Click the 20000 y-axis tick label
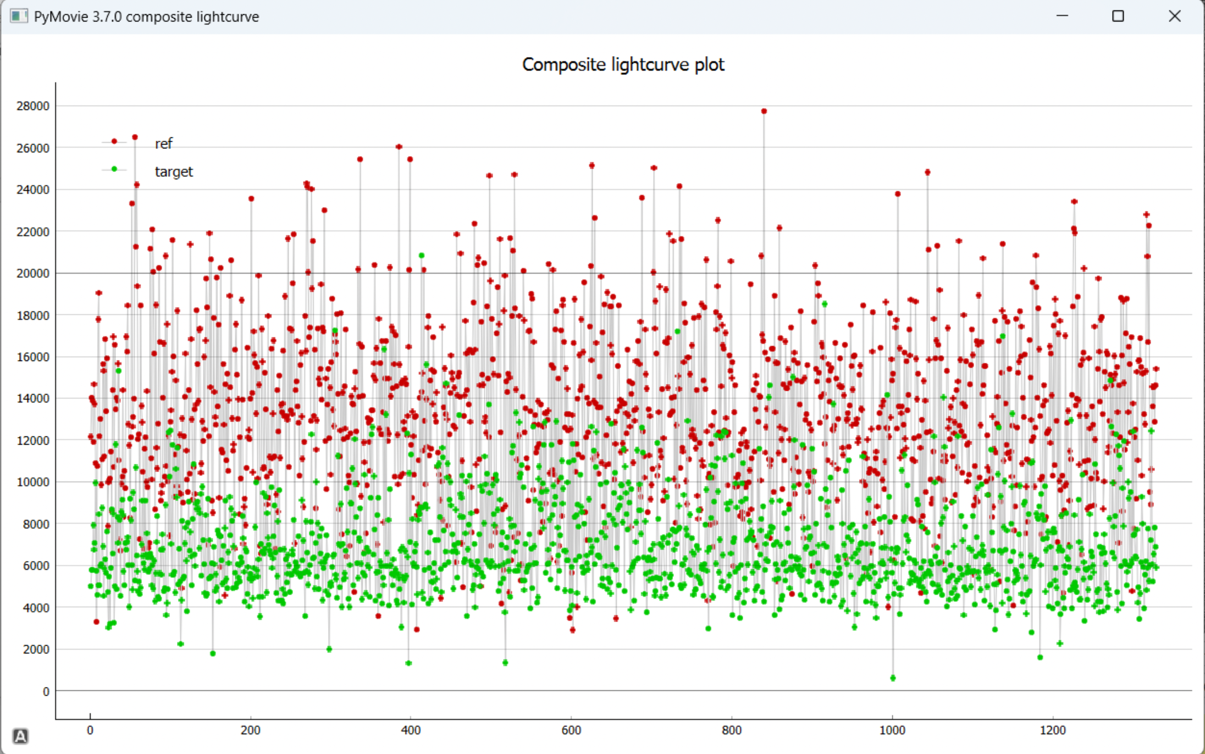This screenshot has height=754, width=1205. click(33, 274)
